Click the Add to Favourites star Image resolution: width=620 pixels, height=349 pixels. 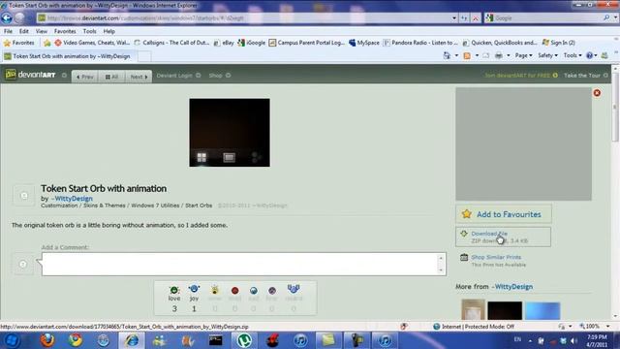pos(467,214)
